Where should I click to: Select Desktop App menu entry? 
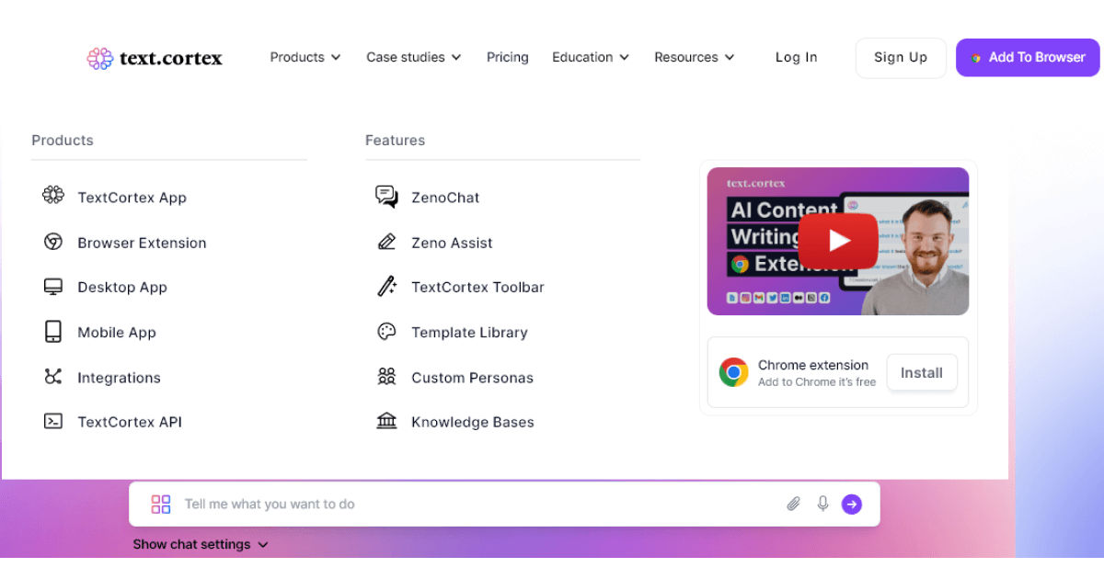tap(122, 287)
